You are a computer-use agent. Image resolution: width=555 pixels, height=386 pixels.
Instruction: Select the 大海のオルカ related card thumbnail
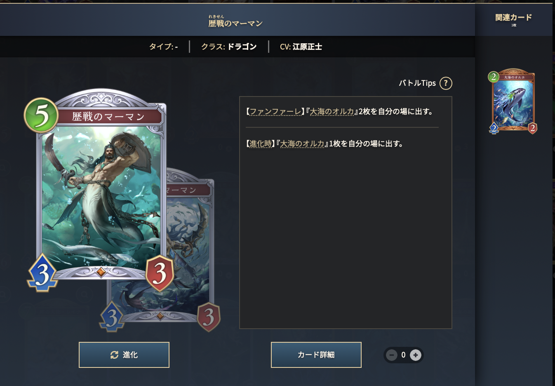click(513, 101)
